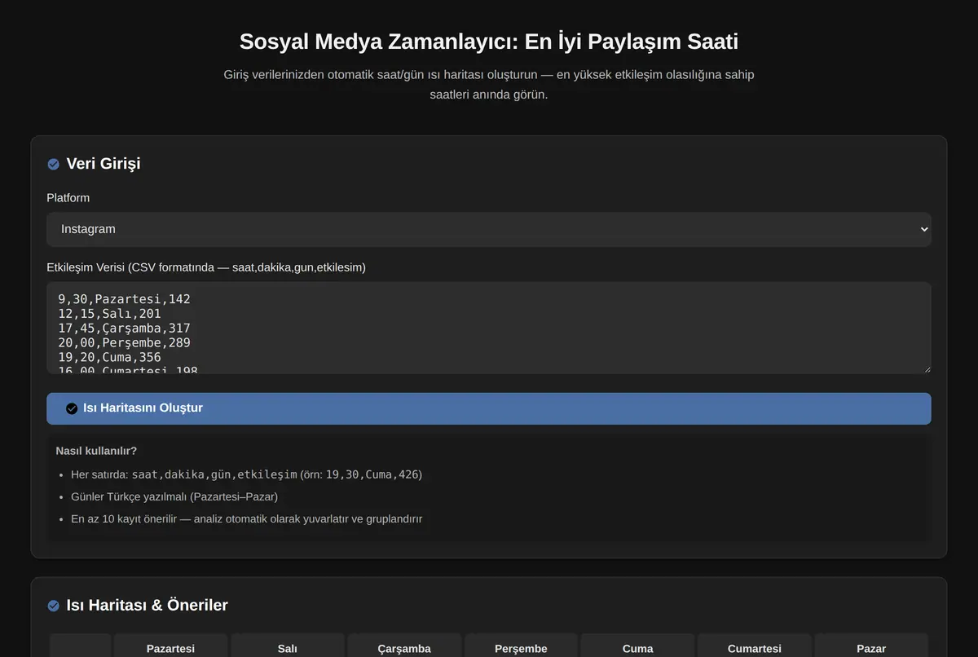This screenshot has height=657, width=978.
Task: Select the Pazar column header
Action: (871, 649)
